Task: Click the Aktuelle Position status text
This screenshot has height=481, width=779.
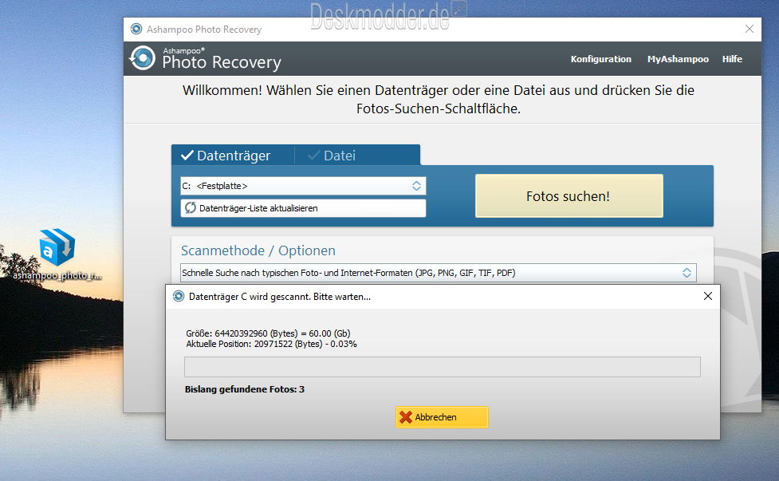Action: click(271, 344)
